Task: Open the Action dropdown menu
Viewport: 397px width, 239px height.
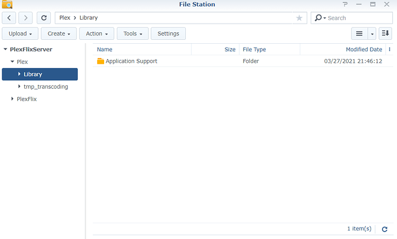Action: click(97, 33)
